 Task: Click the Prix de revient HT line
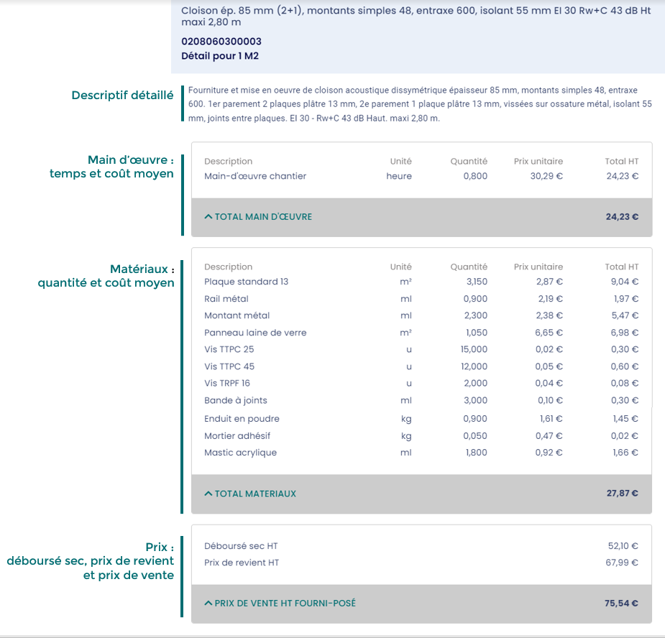tap(241, 563)
